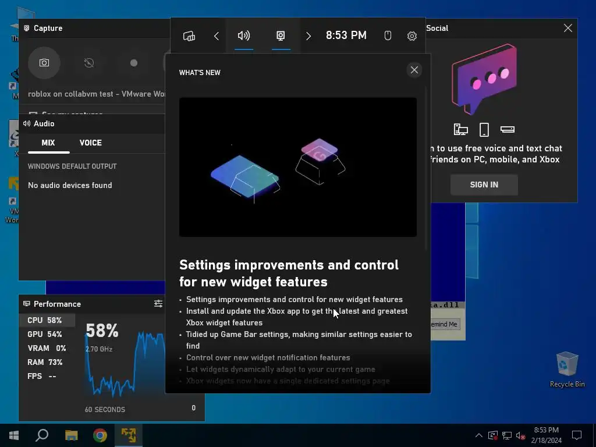Expand hidden system tray icons chevron

[x=479, y=435]
